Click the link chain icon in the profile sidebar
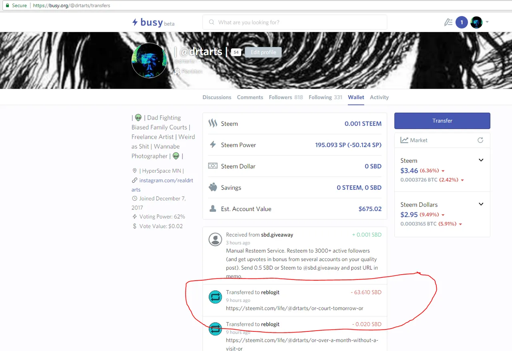The image size is (512, 351). pos(134,180)
